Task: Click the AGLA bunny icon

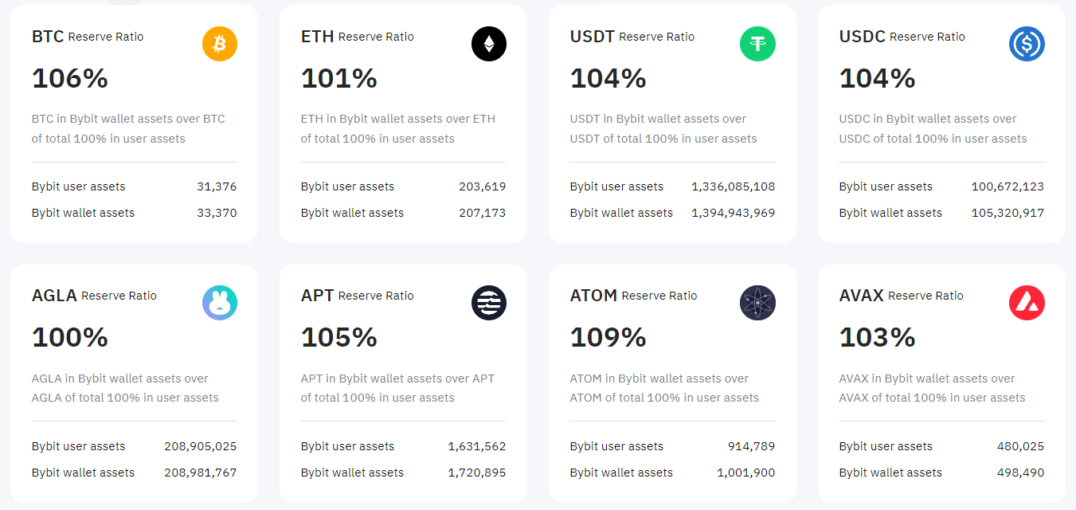Action: [220, 303]
